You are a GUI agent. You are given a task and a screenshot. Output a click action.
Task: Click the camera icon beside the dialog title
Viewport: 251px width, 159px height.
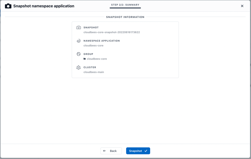click(x=8, y=6)
